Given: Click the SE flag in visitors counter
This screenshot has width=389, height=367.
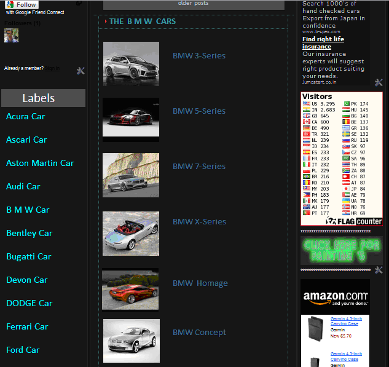Looking at the screenshot, I should (346, 134).
